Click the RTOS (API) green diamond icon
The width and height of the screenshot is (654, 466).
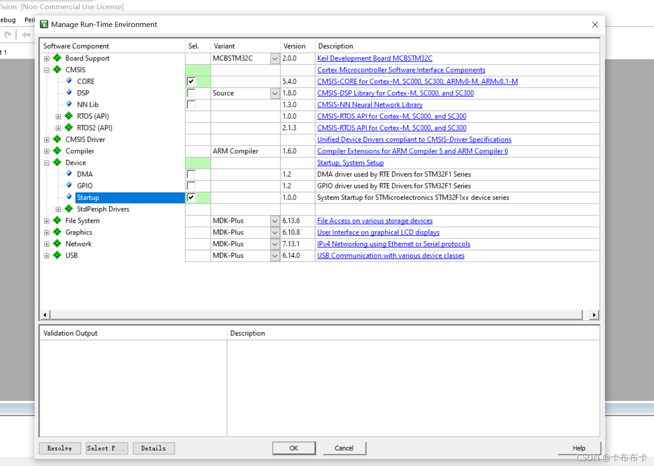(x=69, y=116)
